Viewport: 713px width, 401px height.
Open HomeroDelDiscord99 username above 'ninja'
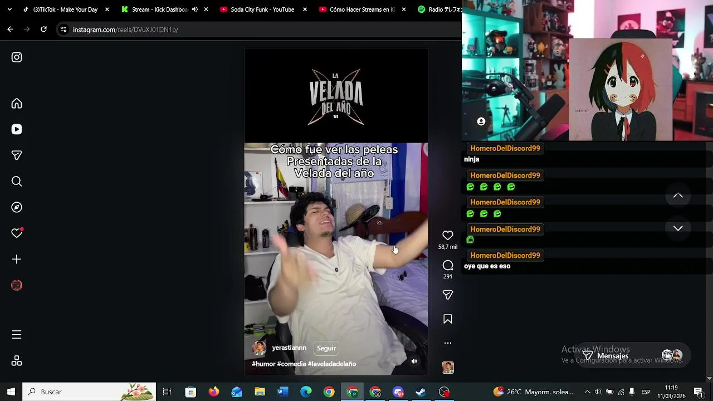[505, 148]
